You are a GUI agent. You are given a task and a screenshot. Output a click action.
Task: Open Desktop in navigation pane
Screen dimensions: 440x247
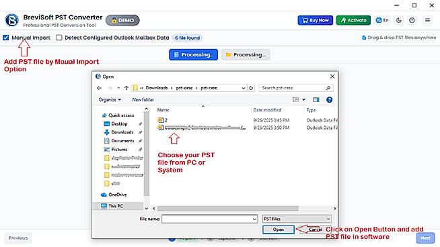(x=116, y=123)
